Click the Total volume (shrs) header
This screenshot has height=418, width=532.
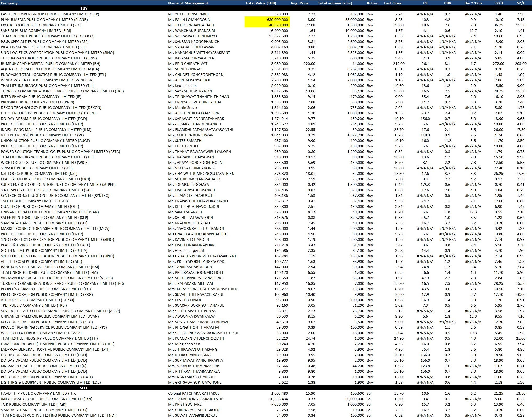point(335,3)
